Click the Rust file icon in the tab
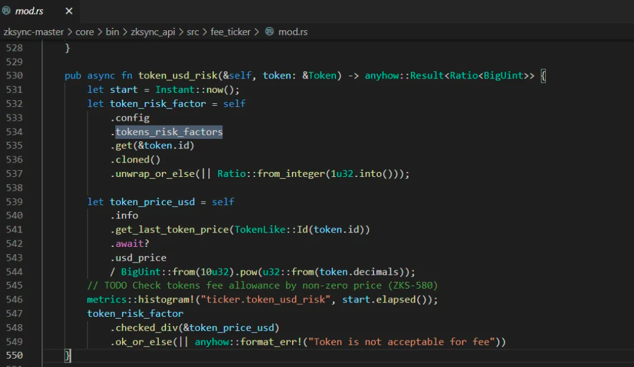Screen dimensions: 634x367 (x=6, y=10)
